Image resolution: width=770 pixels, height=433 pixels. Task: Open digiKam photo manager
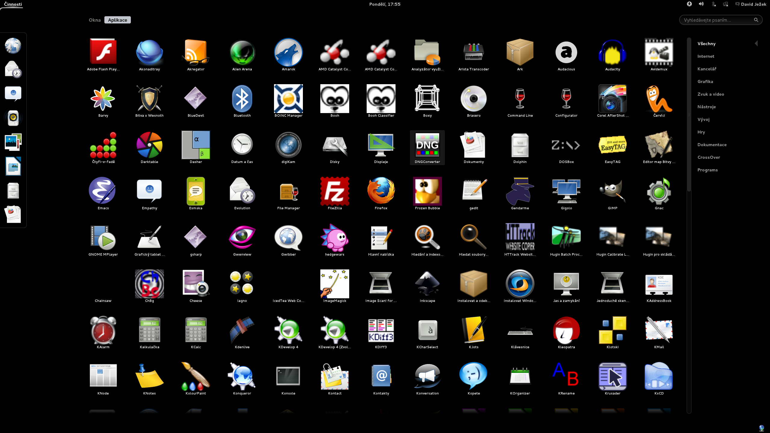coord(288,147)
